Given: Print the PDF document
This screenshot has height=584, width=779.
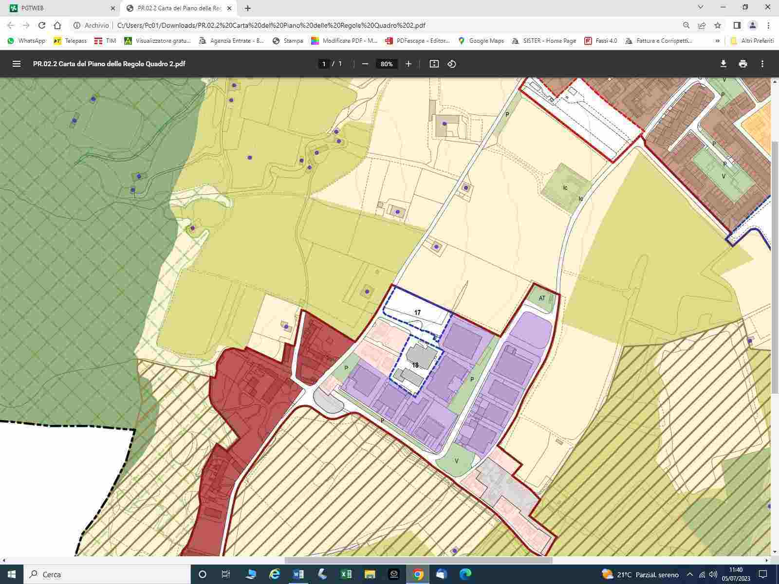Looking at the screenshot, I should point(743,64).
